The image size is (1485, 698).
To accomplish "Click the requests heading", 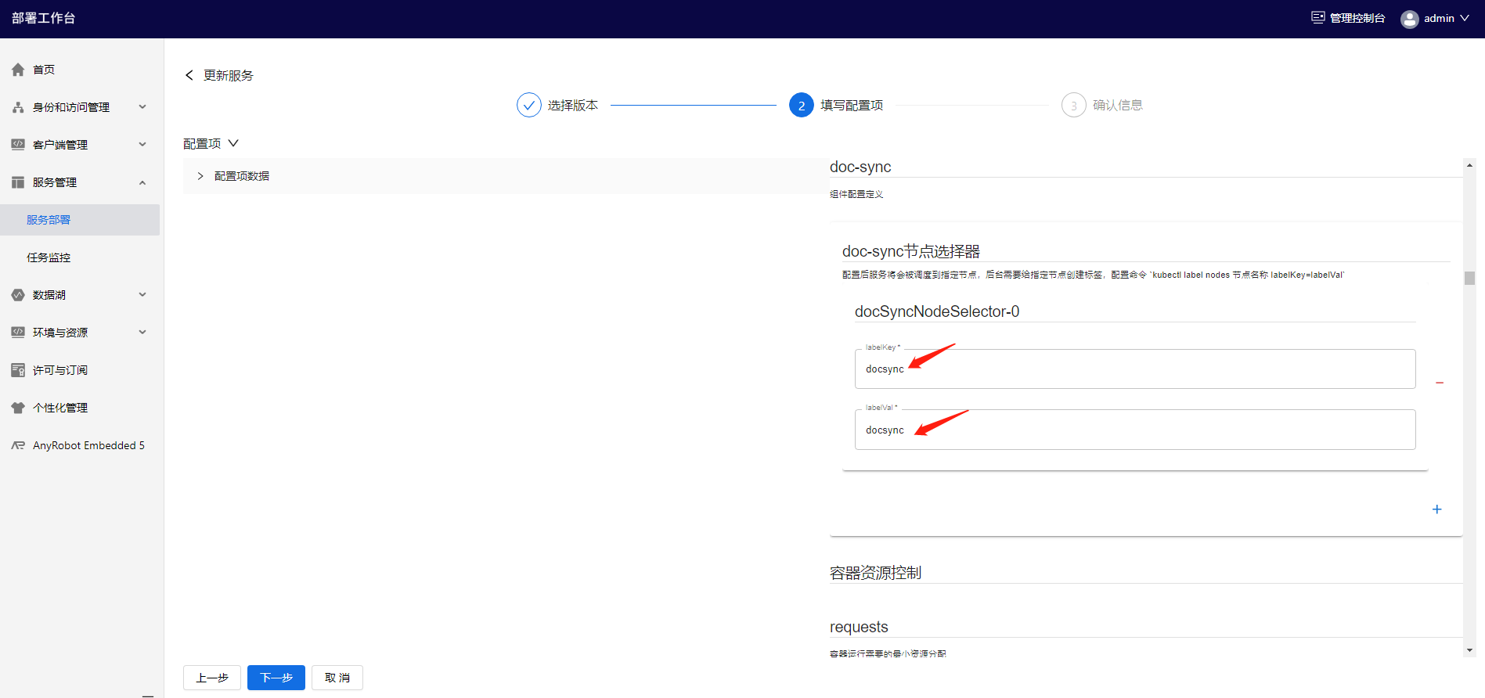I will 859,627.
